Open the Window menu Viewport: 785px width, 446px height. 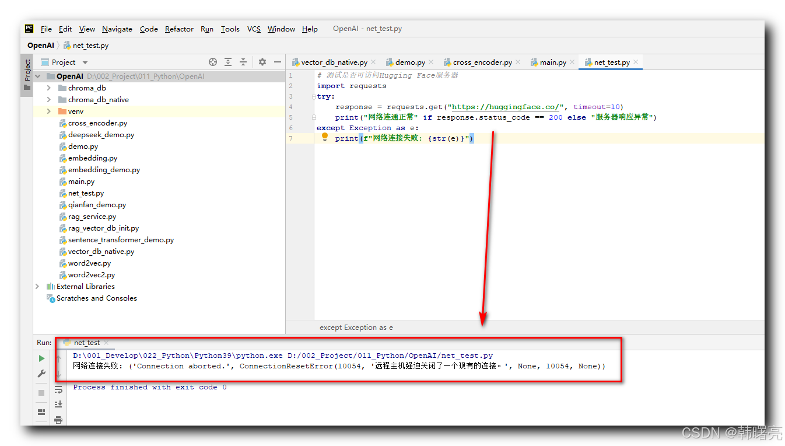coord(281,29)
